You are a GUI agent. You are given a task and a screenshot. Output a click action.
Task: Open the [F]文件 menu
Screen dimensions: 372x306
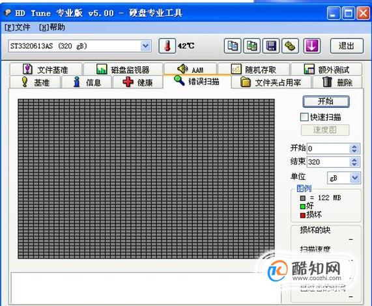click(18, 27)
